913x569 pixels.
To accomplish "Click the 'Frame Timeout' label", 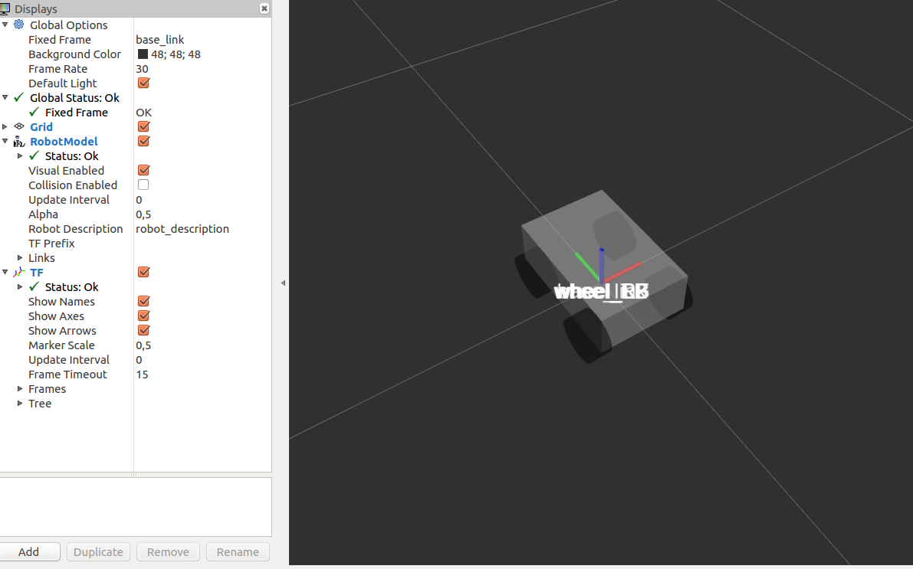I will tap(67, 374).
